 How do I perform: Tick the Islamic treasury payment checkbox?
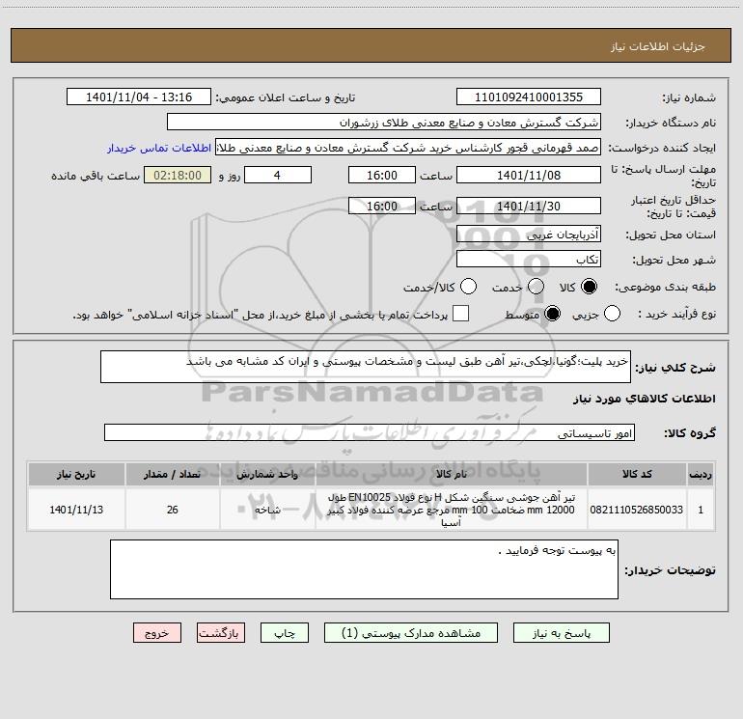click(x=460, y=314)
